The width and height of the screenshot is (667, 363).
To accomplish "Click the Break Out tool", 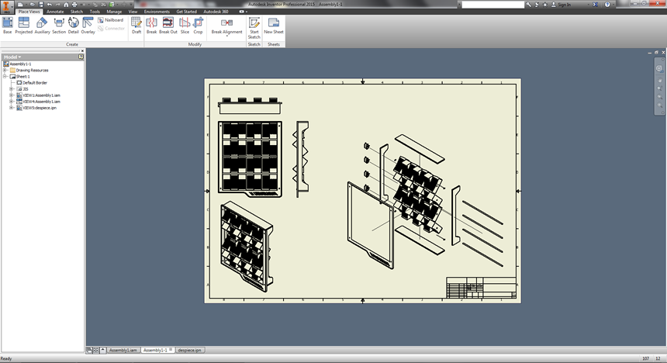I will [168, 26].
